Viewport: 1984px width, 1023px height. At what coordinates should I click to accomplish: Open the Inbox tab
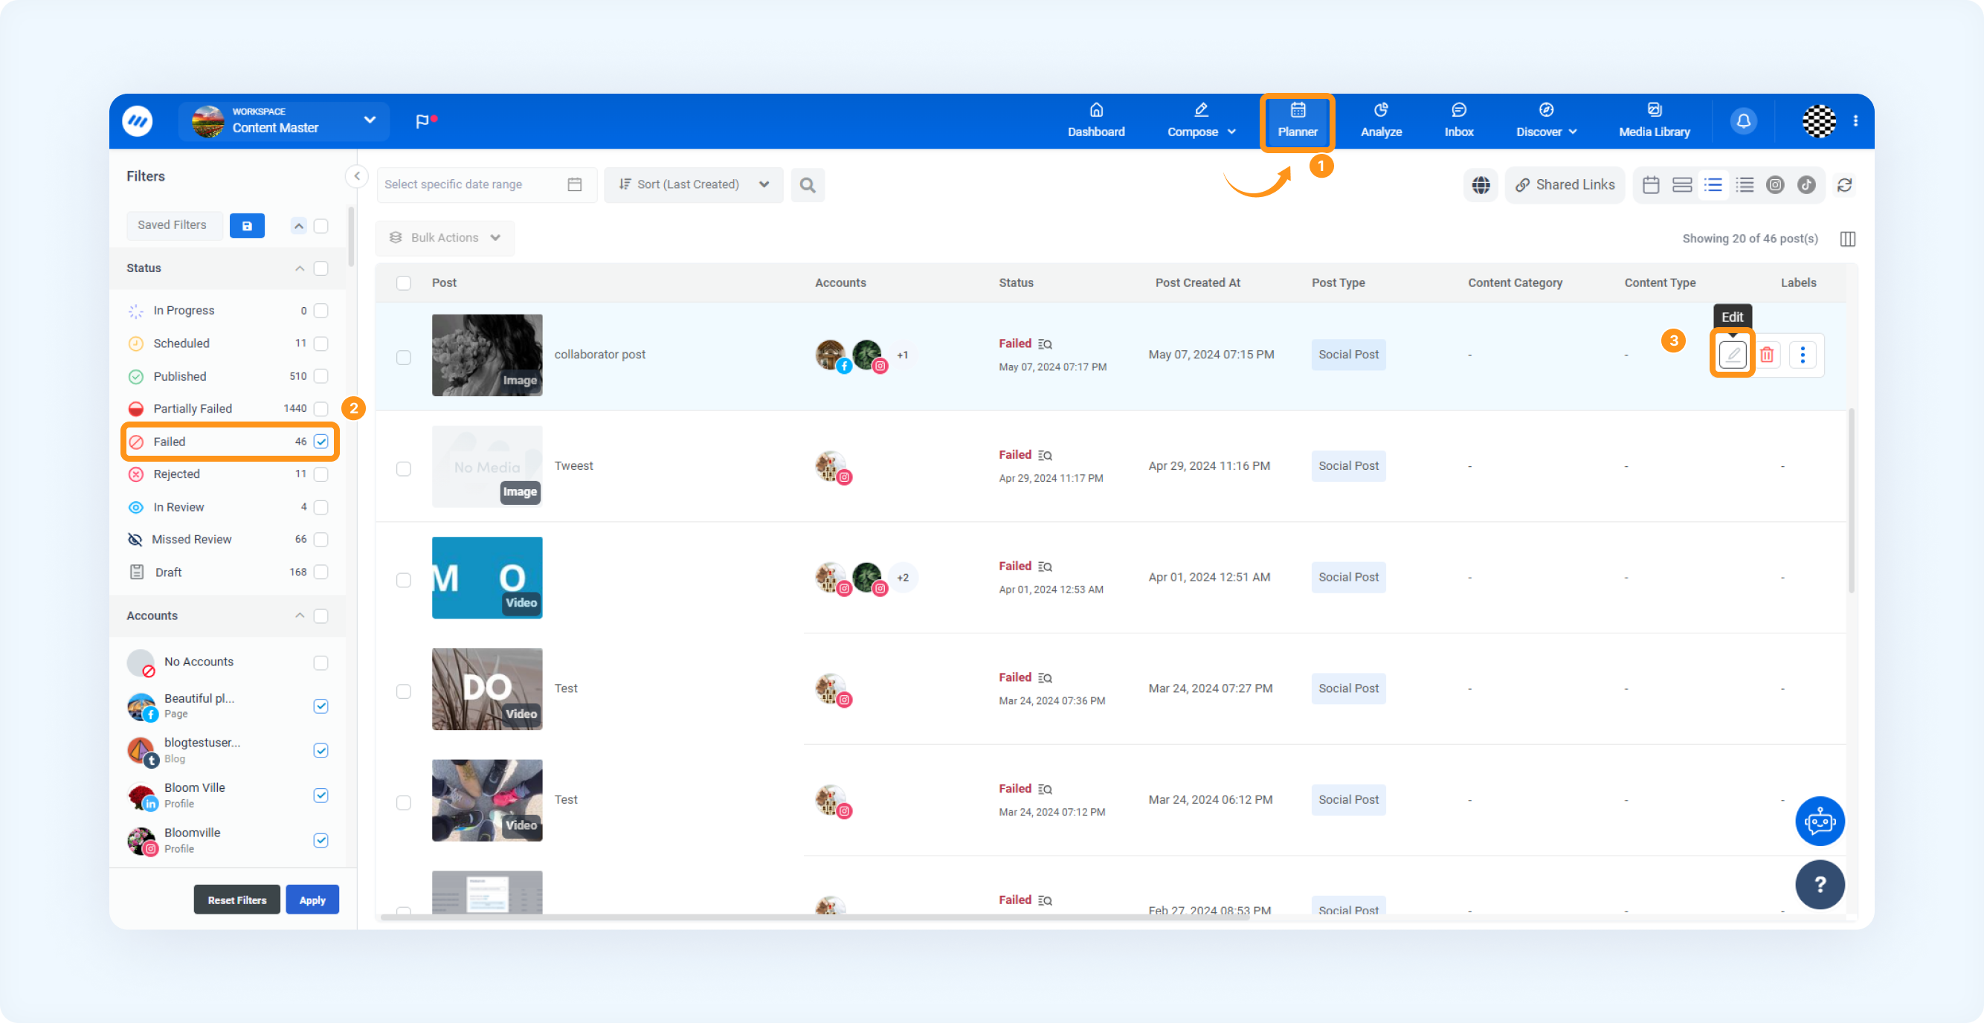click(1458, 121)
